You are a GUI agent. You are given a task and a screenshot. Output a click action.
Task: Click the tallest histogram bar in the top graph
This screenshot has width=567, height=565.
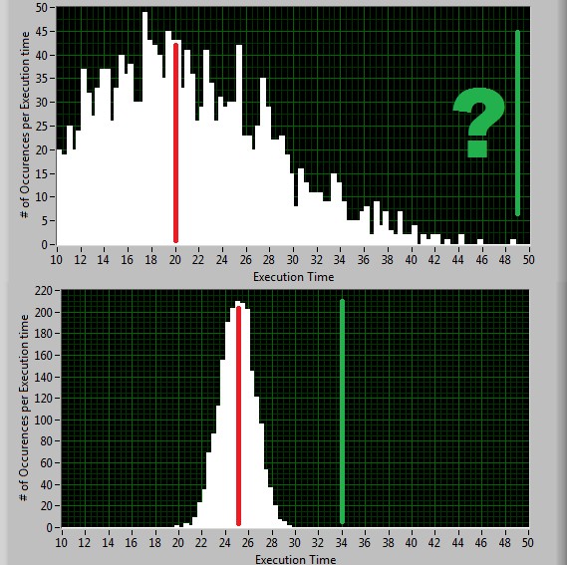click(x=145, y=129)
